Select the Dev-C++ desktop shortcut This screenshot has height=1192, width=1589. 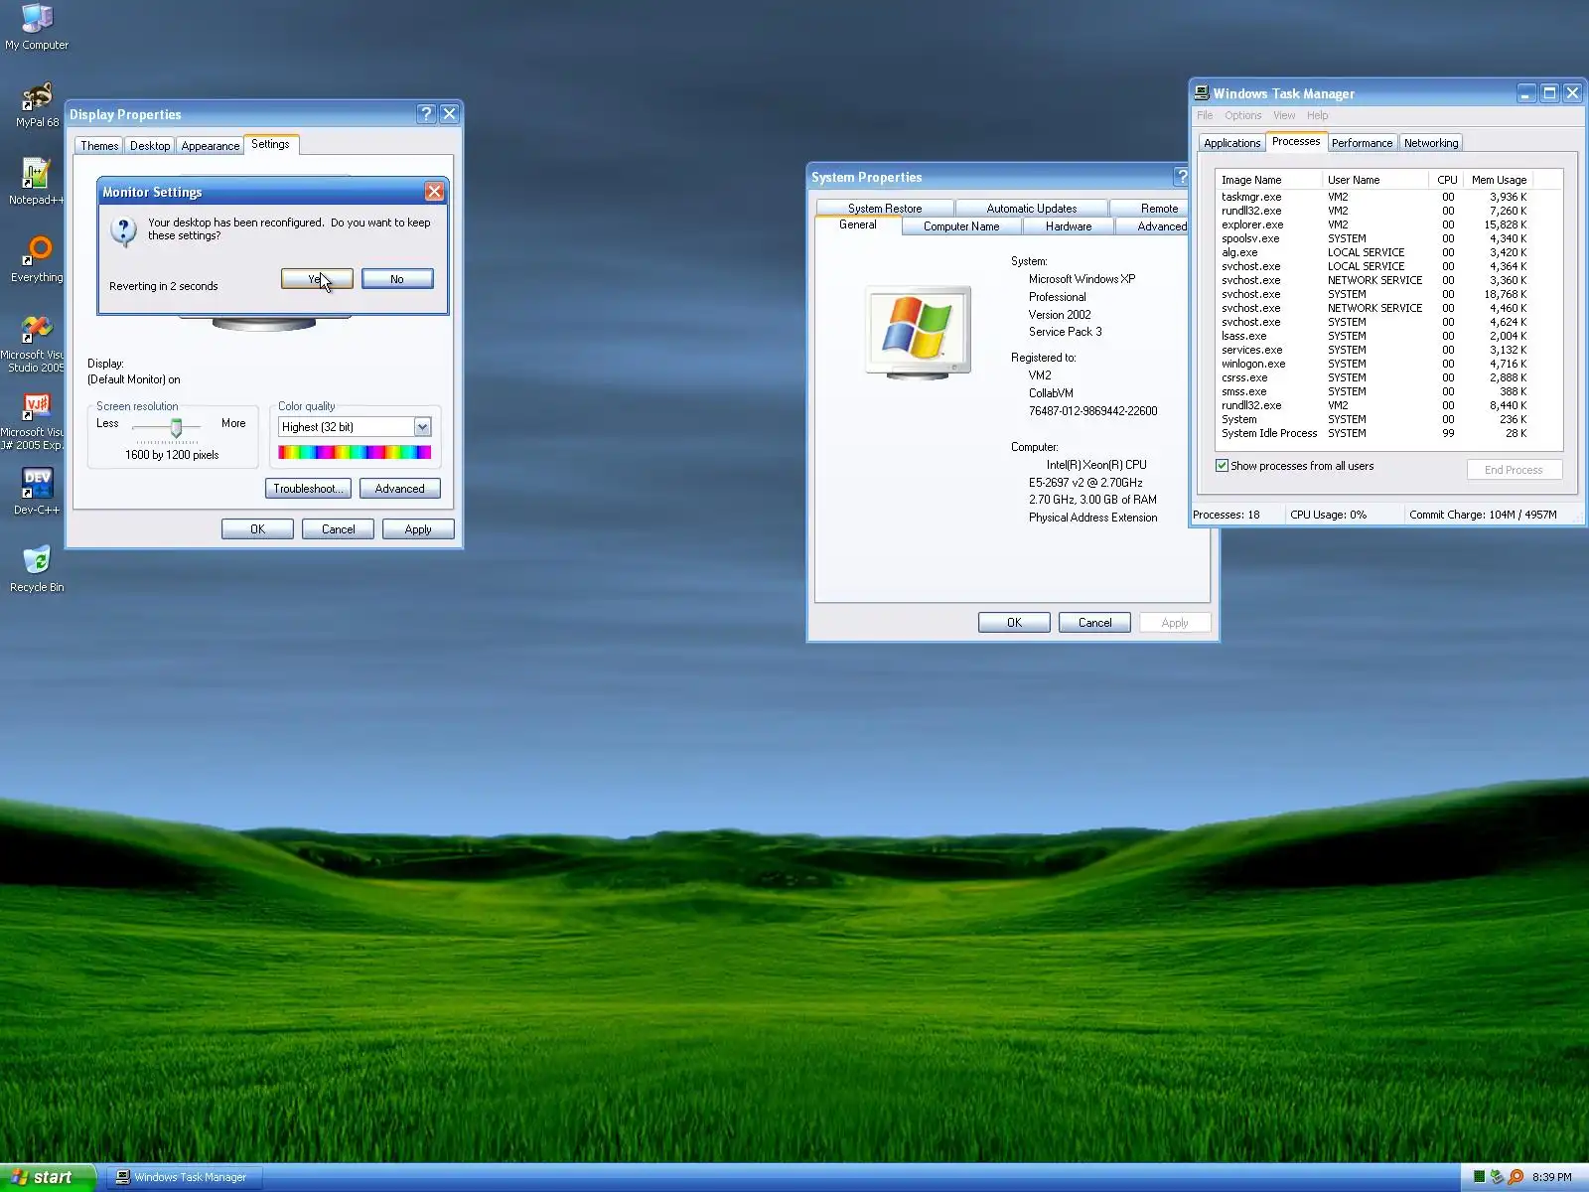37,492
